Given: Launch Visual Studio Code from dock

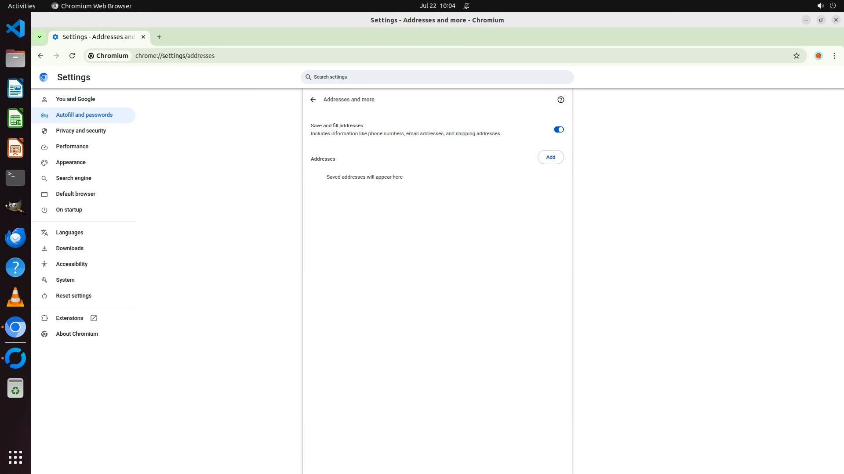Looking at the screenshot, I should click(15, 29).
